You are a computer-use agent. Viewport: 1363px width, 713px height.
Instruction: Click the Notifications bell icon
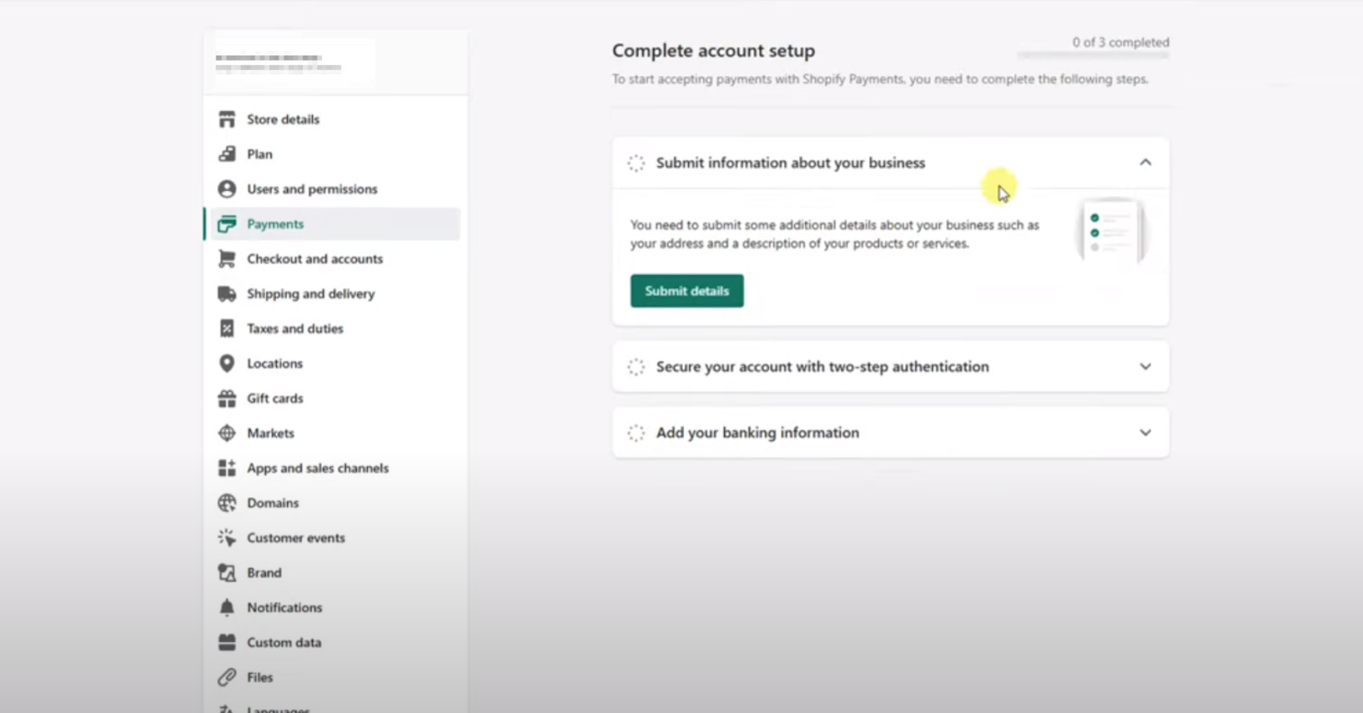click(227, 608)
